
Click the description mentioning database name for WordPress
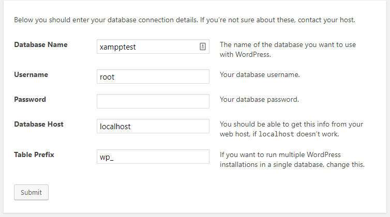[x=288, y=50]
